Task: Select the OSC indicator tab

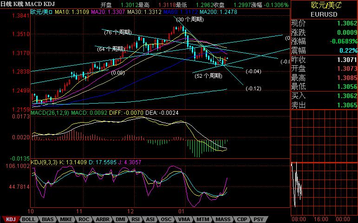Action: [166, 219]
